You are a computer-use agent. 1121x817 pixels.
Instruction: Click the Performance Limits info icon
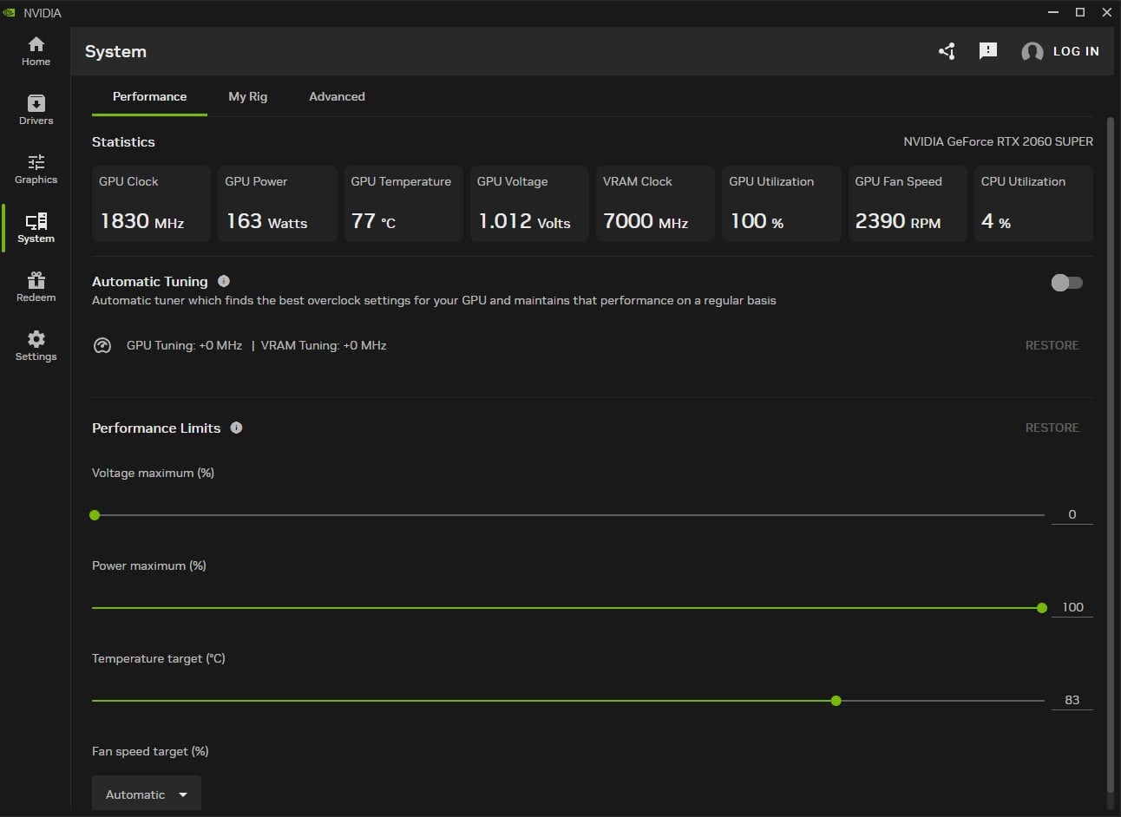pyautogui.click(x=236, y=428)
